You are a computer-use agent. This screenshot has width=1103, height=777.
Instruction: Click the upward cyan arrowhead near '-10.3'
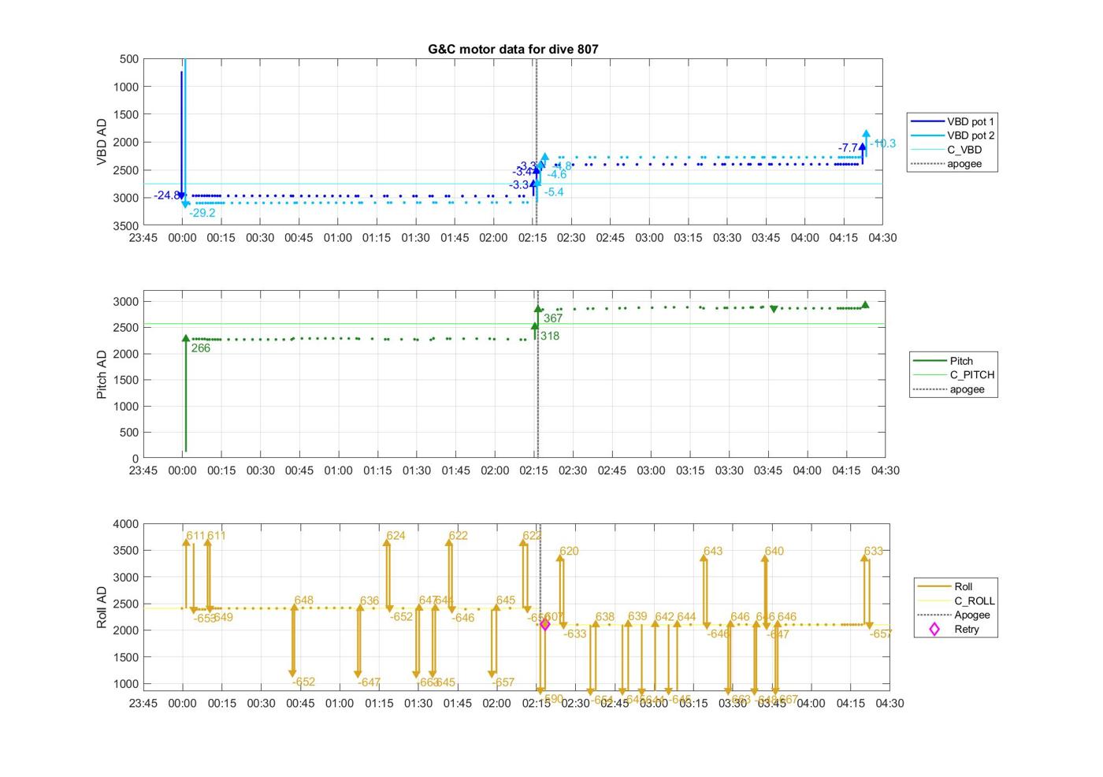pyautogui.click(x=867, y=134)
